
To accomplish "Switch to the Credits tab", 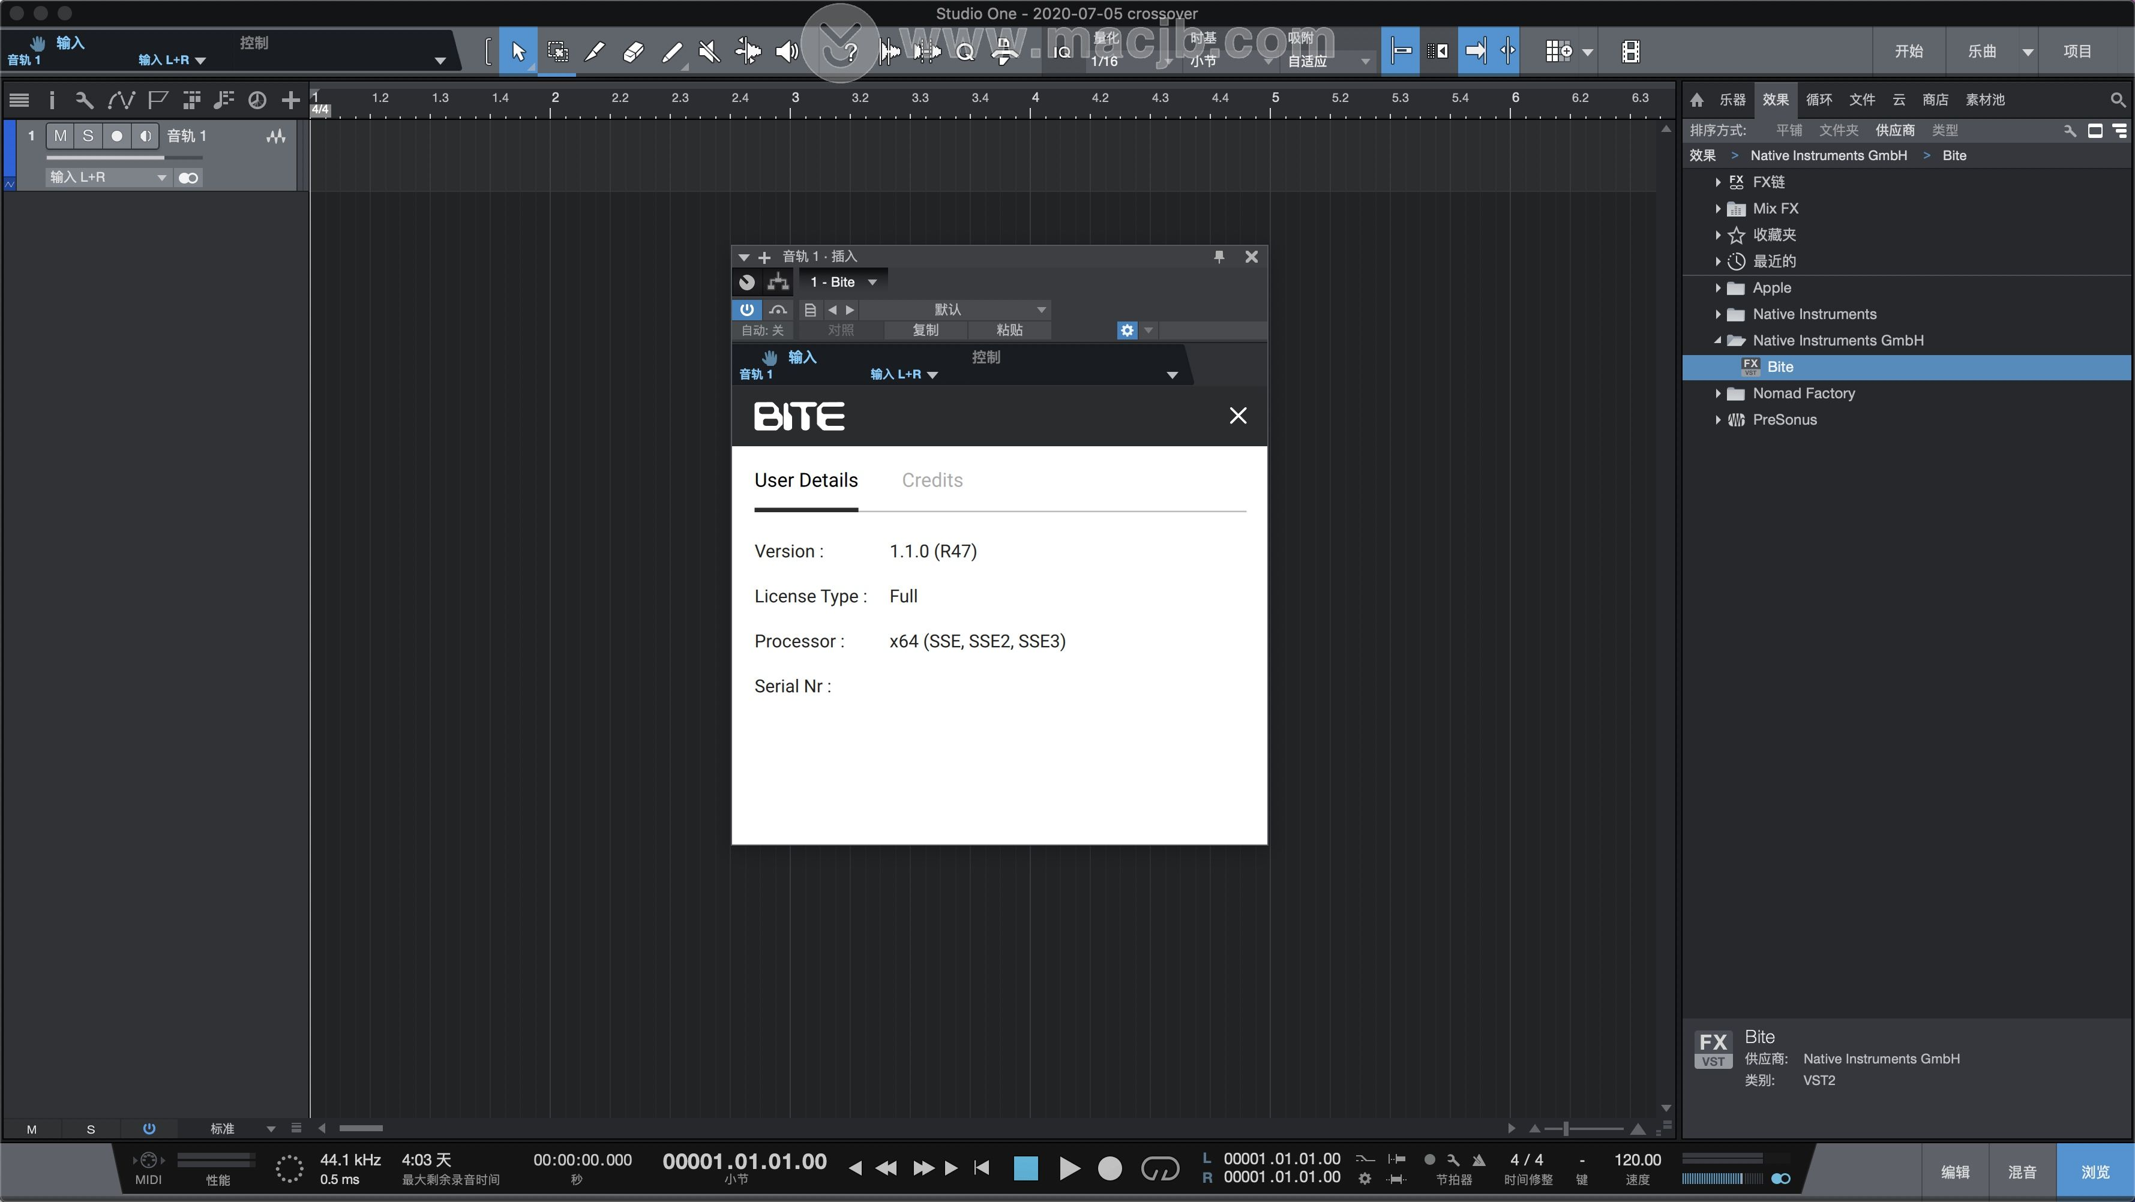I will [931, 480].
